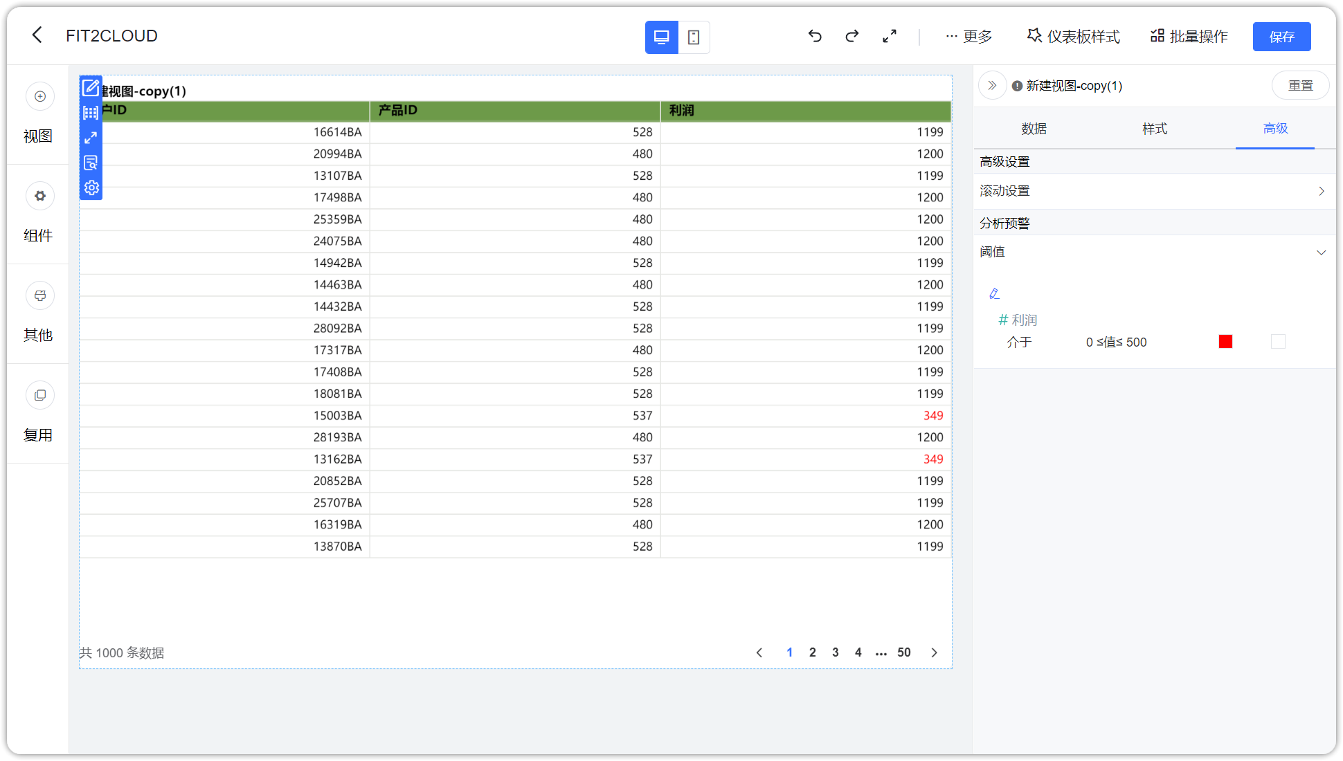Open the 其他 sidebar icon
Screen dimensions: 1343x761
coord(40,295)
